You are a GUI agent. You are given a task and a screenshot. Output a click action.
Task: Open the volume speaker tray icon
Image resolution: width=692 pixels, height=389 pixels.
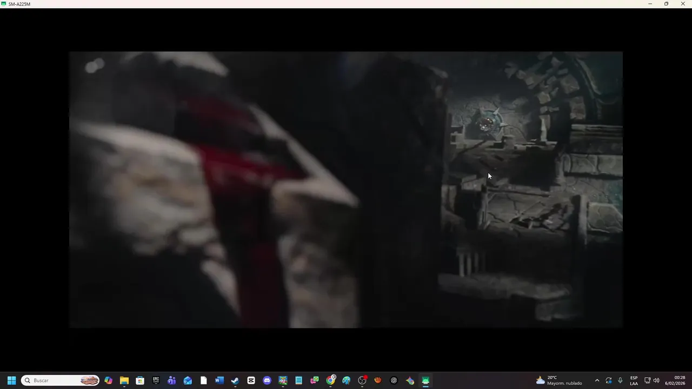tap(656, 380)
